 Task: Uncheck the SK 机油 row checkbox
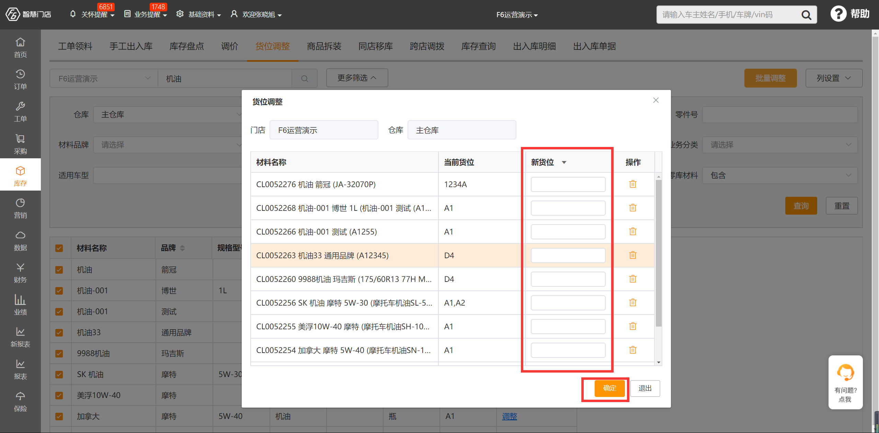coord(59,375)
